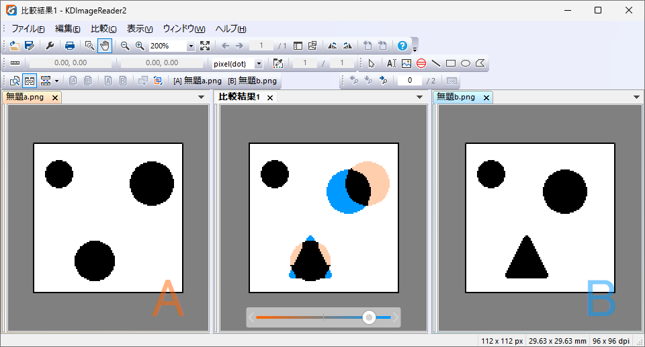Toggle the linked views sync button
Image resolution: width=645 pixels, height=347 pixels.
[x=30, y=81]
